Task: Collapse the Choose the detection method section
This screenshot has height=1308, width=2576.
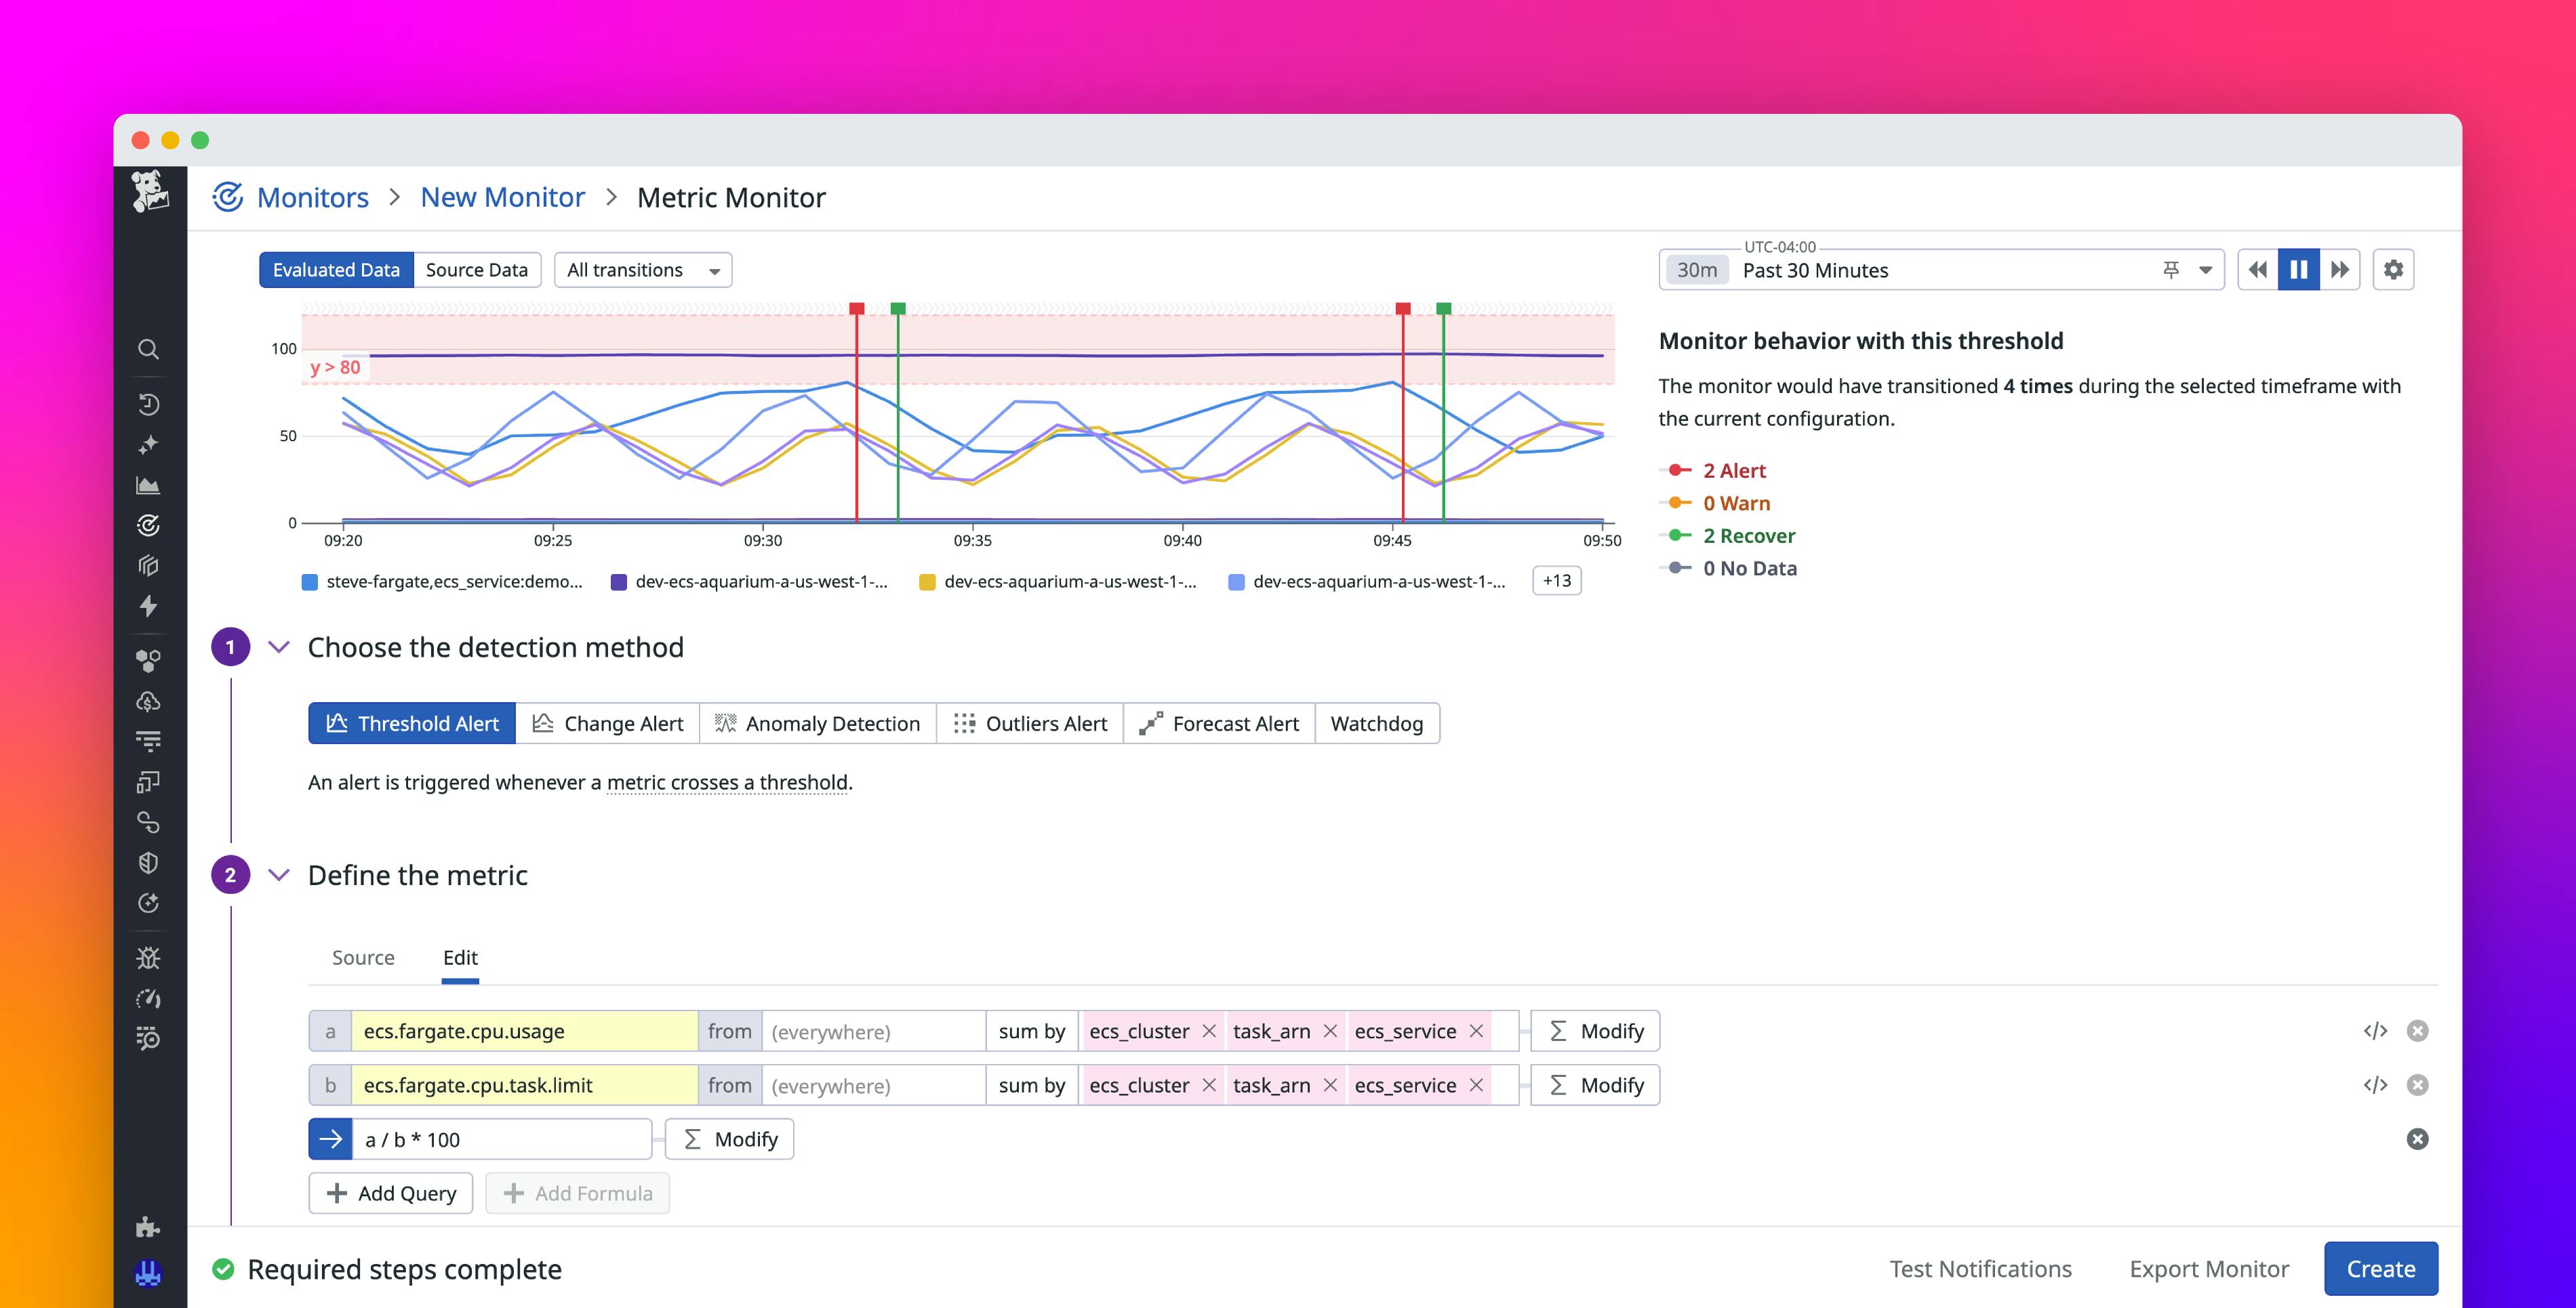Action: 279,647
